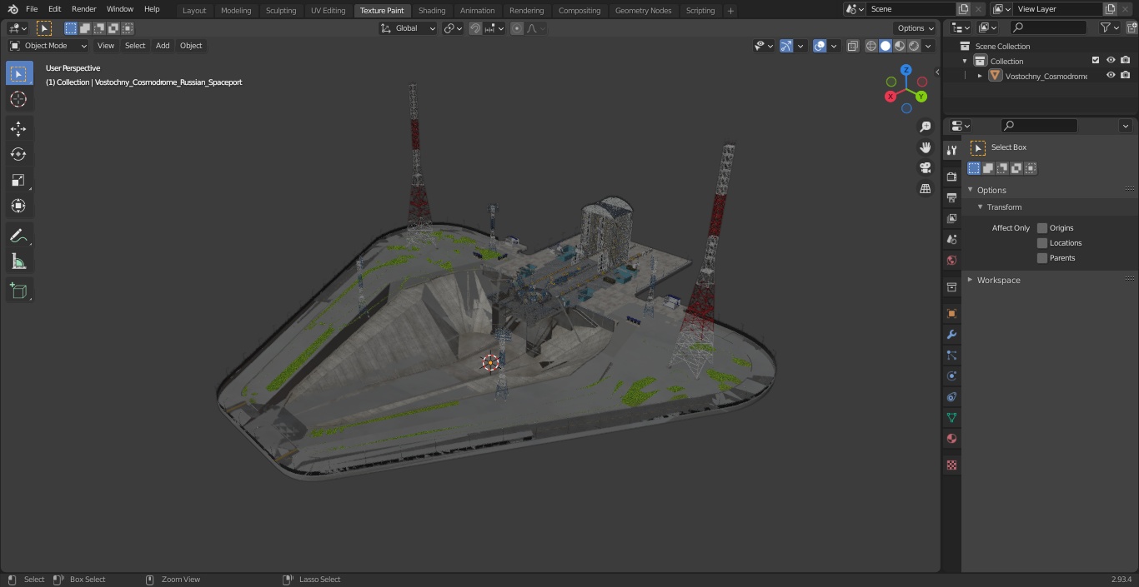The height and width of the screenshot is (587, 1139).
Task: Collapse the Options panel
Action: 971,190
